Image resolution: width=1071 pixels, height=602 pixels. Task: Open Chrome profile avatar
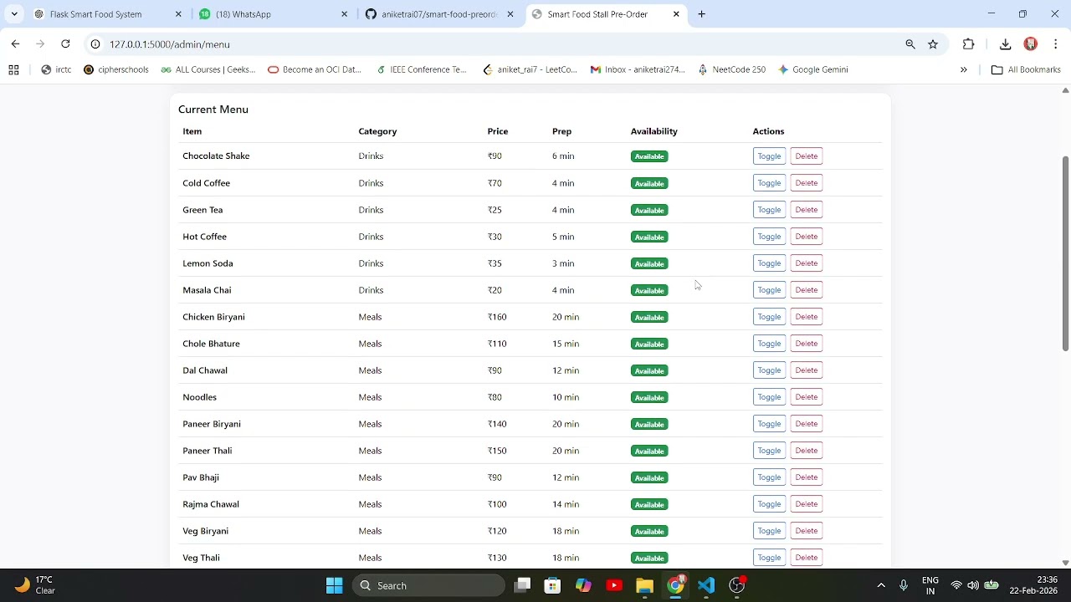pyautogui.click(x=1031, y=44)
